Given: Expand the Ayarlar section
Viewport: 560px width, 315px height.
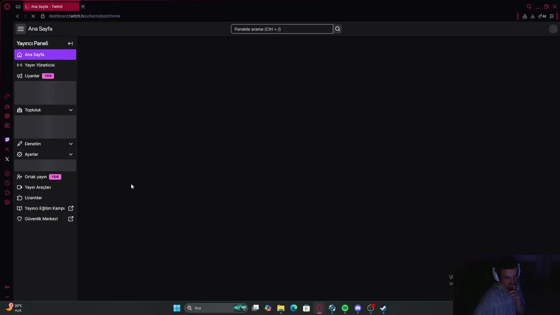Looking at the screenshot, I should pos(45,154).
